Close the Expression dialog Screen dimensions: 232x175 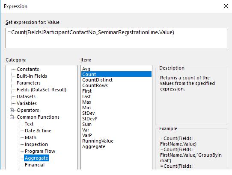(226, 6)
